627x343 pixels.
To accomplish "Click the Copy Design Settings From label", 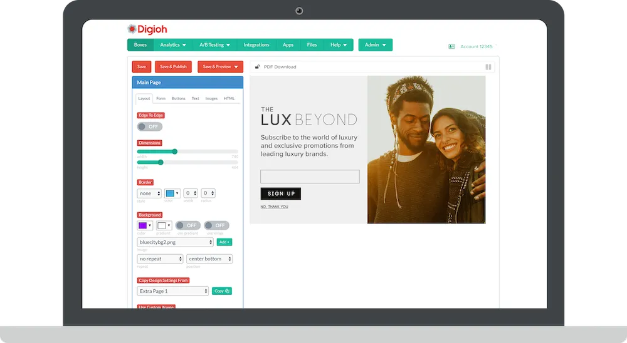I will 163,280.
